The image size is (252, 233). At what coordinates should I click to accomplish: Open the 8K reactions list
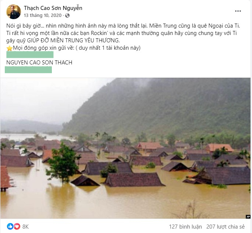25,226
